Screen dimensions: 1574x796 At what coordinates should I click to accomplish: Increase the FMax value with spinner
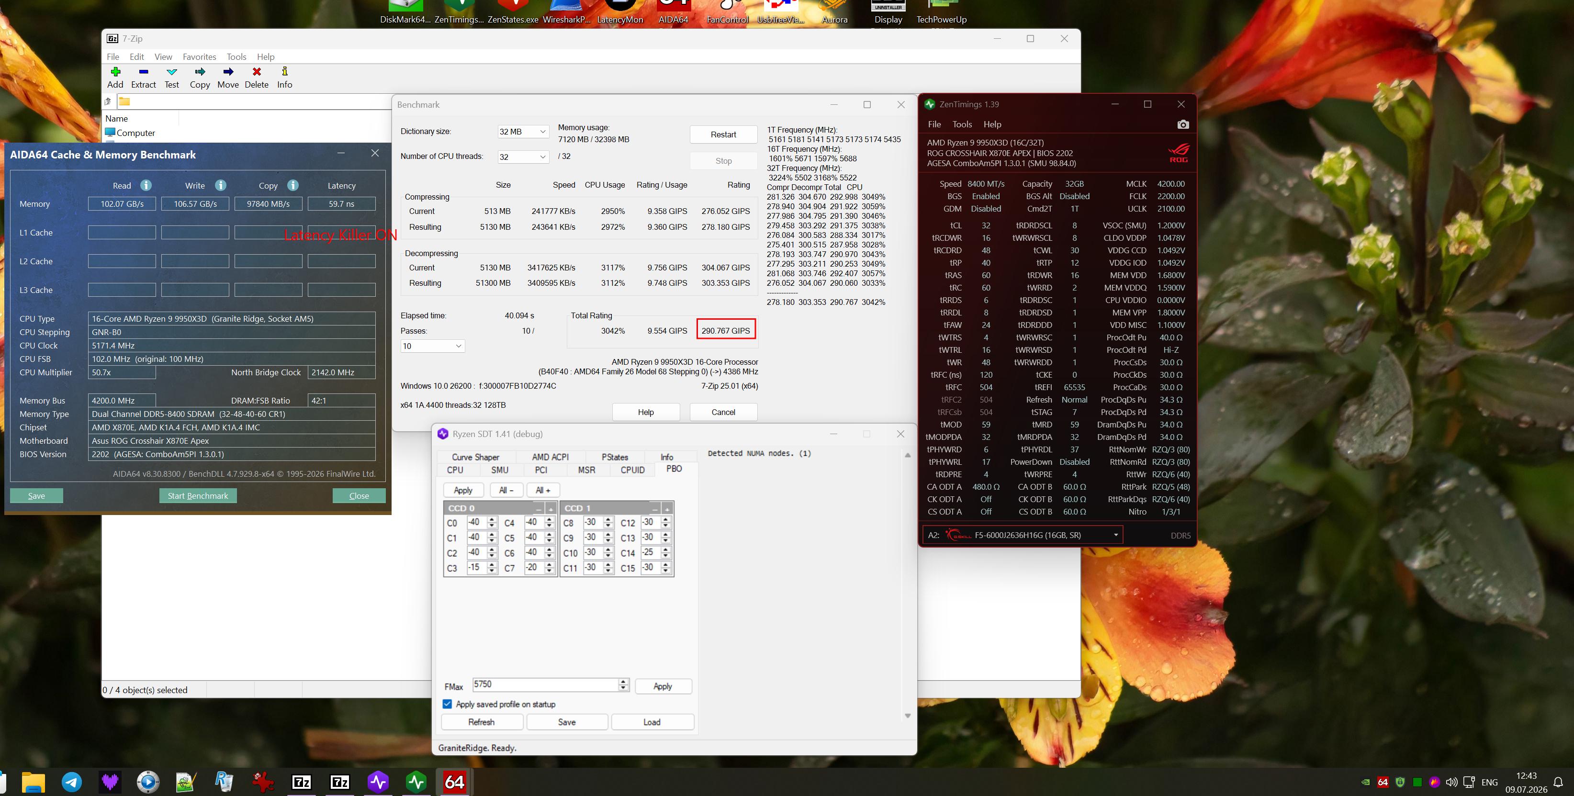(623, 681)
